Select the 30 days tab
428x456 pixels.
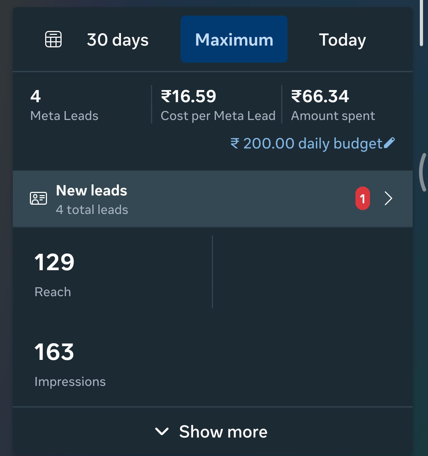point(117,40)
